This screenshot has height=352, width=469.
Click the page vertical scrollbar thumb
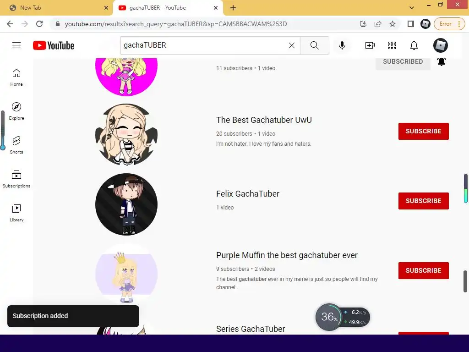tap(465, 281)
